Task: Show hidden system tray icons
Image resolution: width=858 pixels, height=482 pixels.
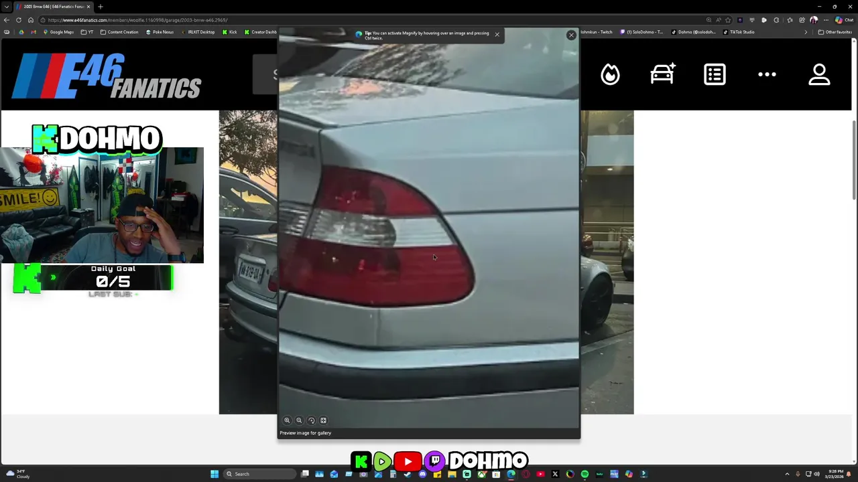Action: [x=787, y=474]
